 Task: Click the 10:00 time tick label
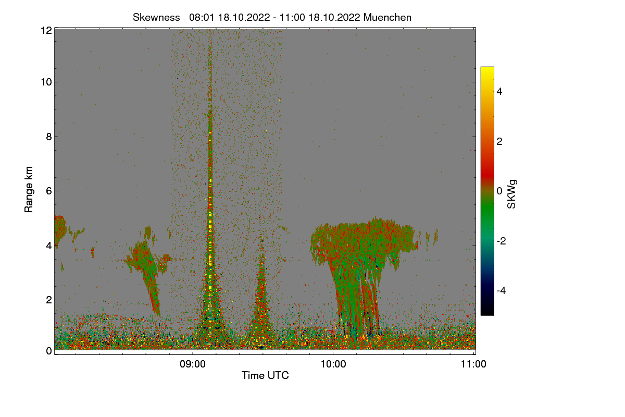pos(333,364)
